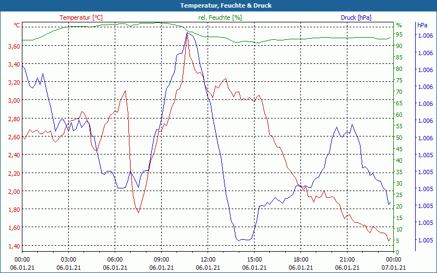Image resolution: width=437 pixels, height=273 pixels.
Task: Select the blue 'Druck [hPa]' legend label
Action: (x=356, y=17)
